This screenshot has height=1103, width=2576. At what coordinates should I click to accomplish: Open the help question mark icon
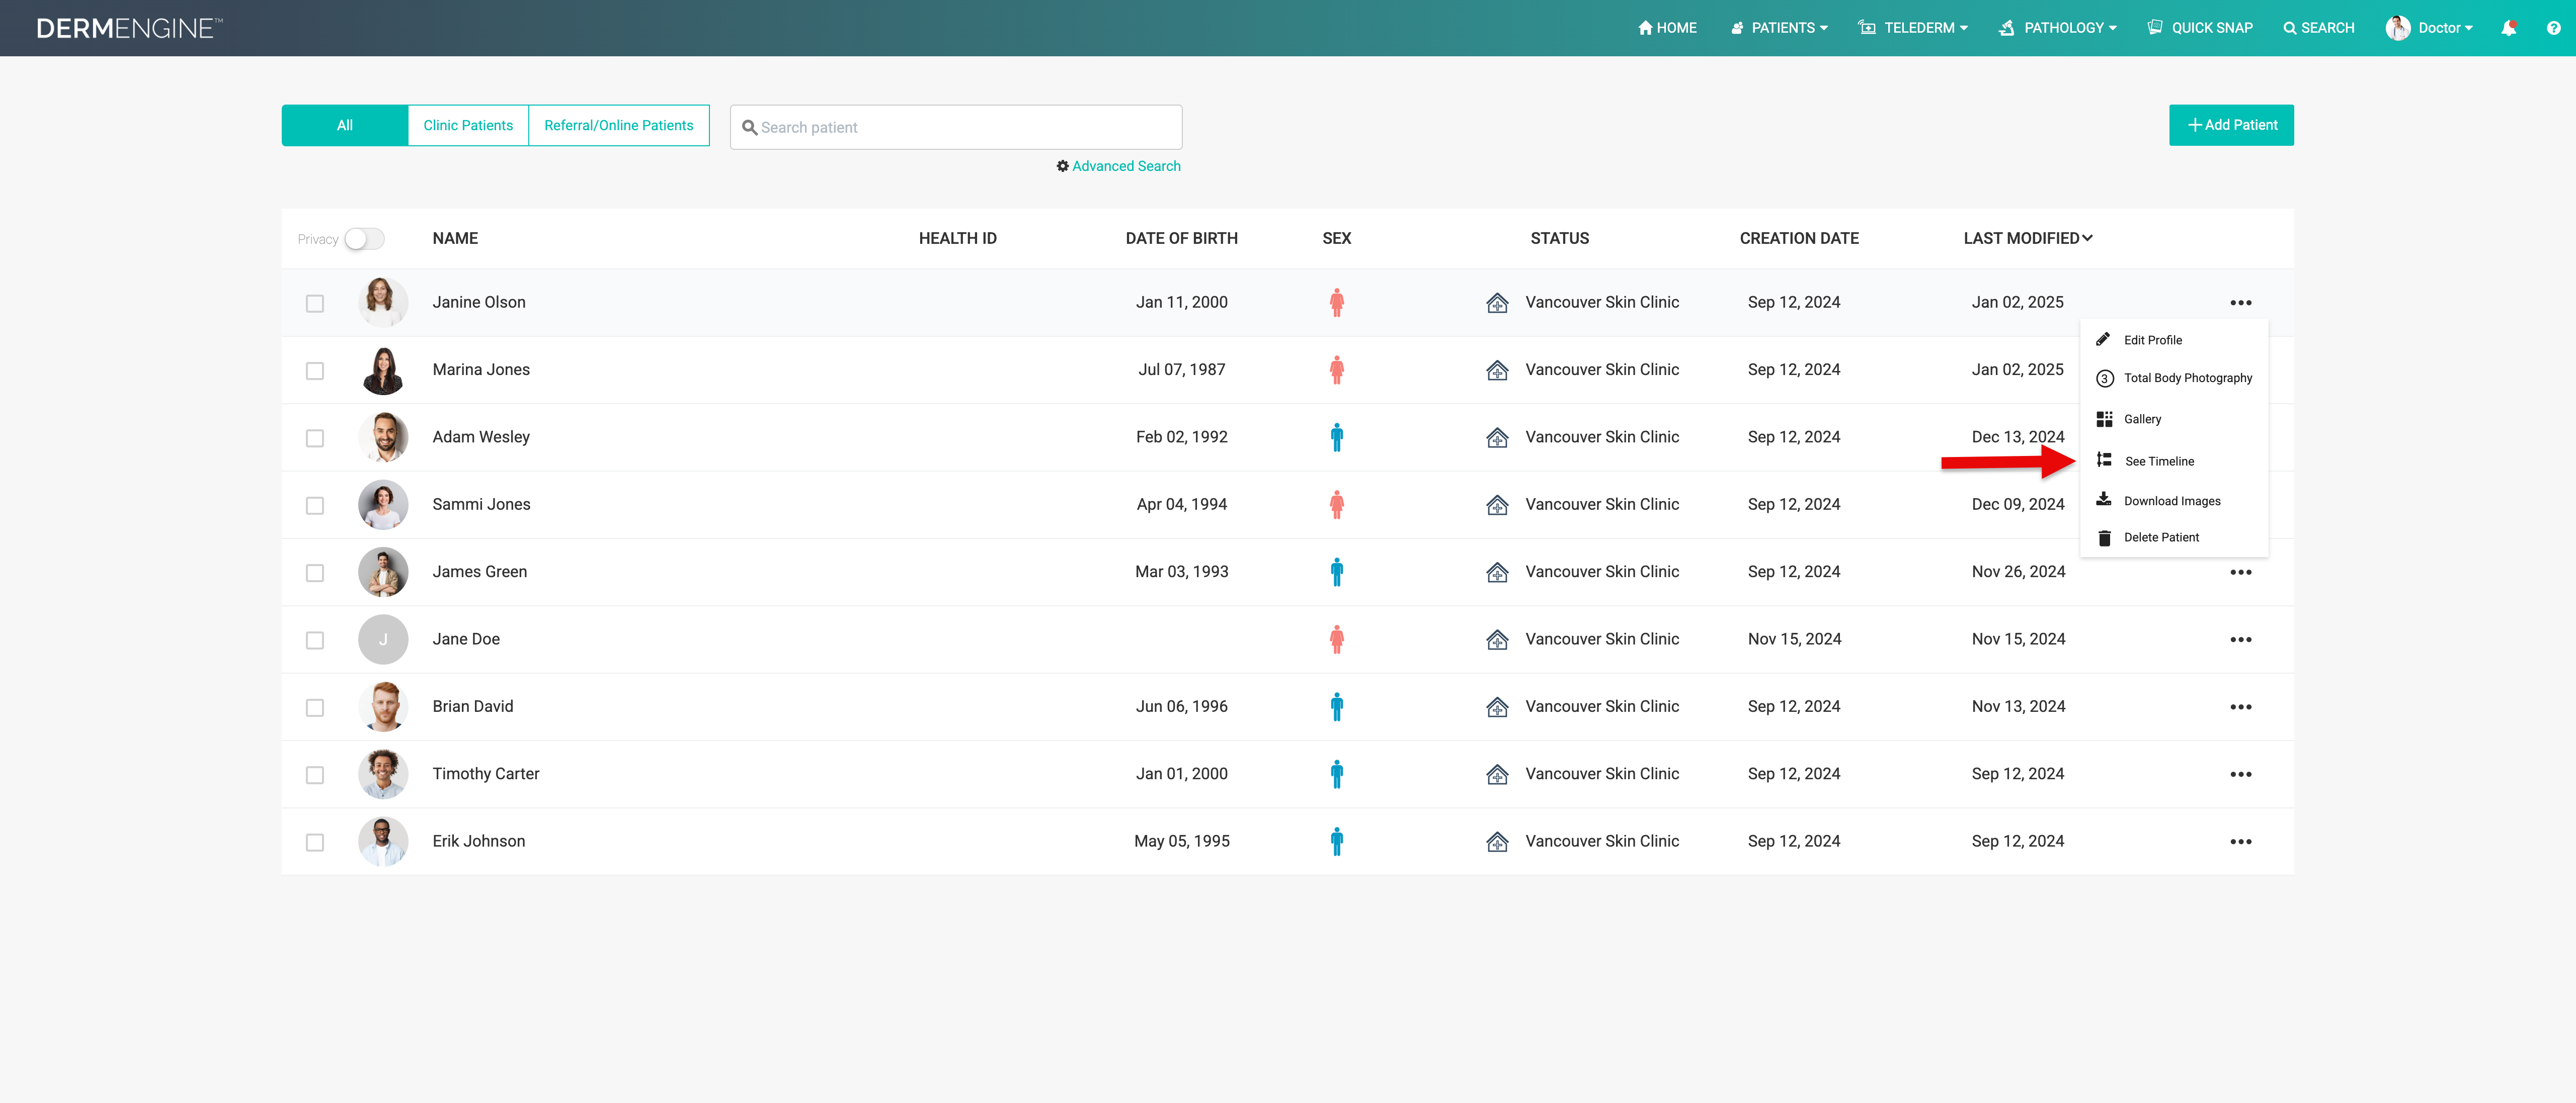2553,28
